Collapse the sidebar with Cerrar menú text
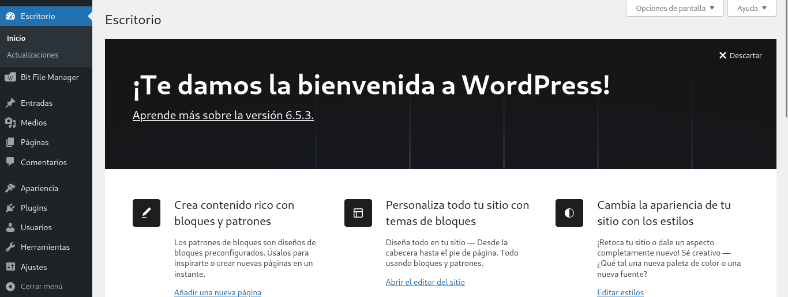 (42, 286)
